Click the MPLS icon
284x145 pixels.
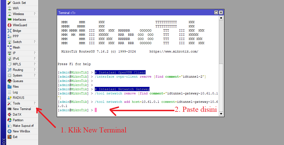[10, 64]
